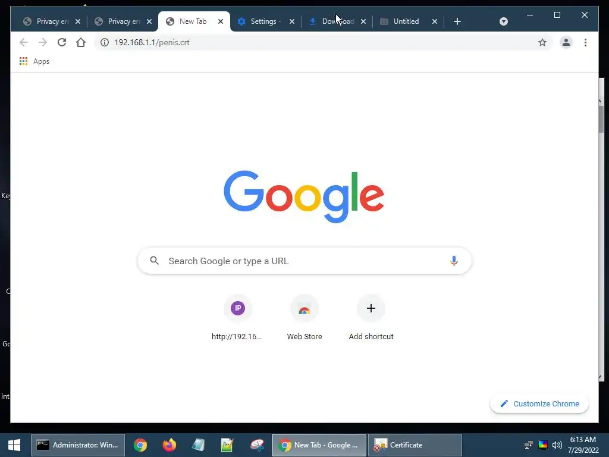Open the home page via house icon
Image resolution: width=609 pixels, height=457 pixels.
click(81, 42)
